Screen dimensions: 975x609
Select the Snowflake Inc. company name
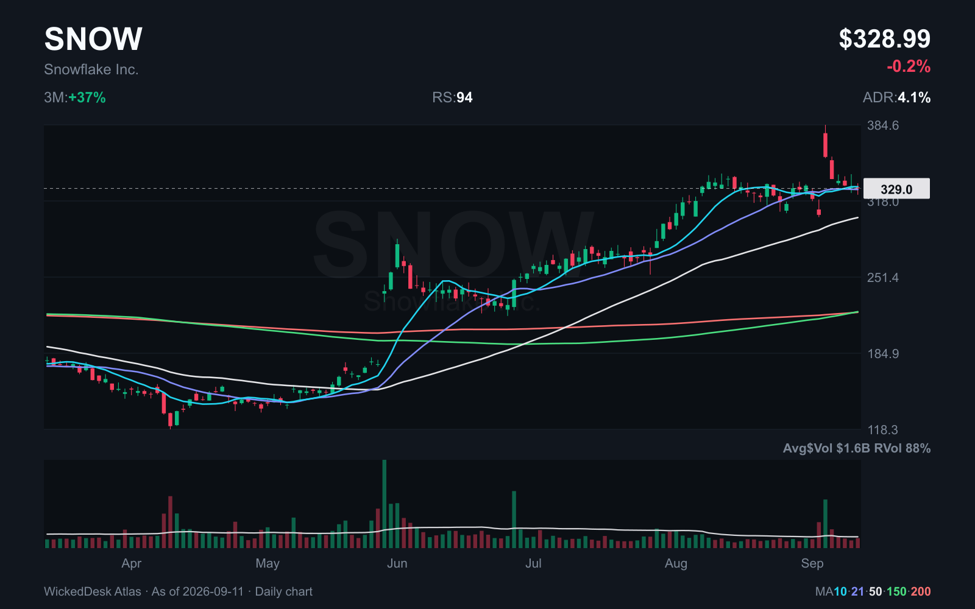coord(91,69)
